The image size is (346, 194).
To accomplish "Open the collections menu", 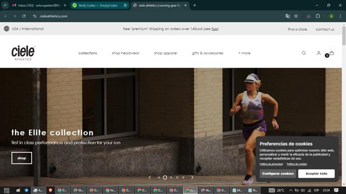I will [x=88, y=53].
